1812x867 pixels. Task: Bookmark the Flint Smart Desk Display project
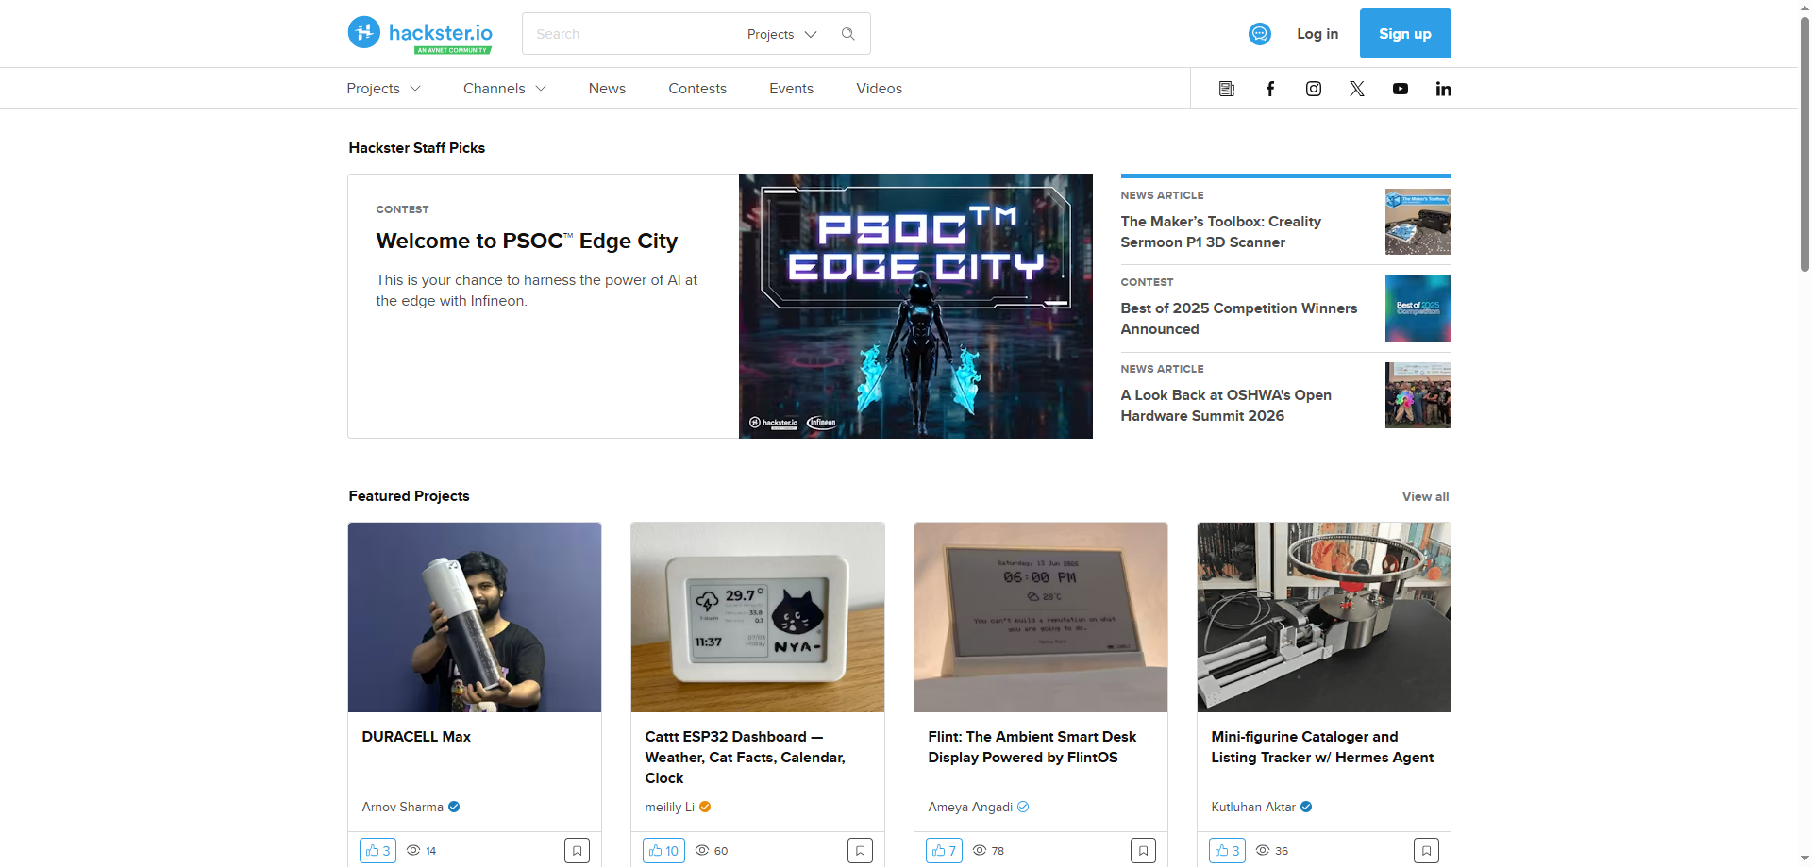click(x=1143, y=850)
